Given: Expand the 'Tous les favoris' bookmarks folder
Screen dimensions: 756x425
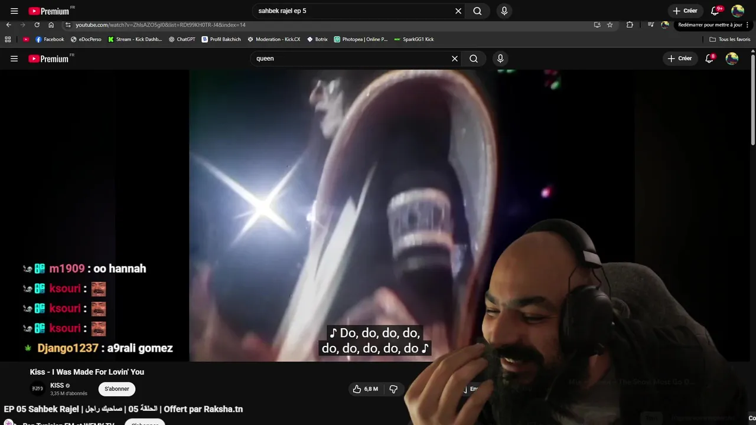Looking at the screenshot, I should click(730, 39).
